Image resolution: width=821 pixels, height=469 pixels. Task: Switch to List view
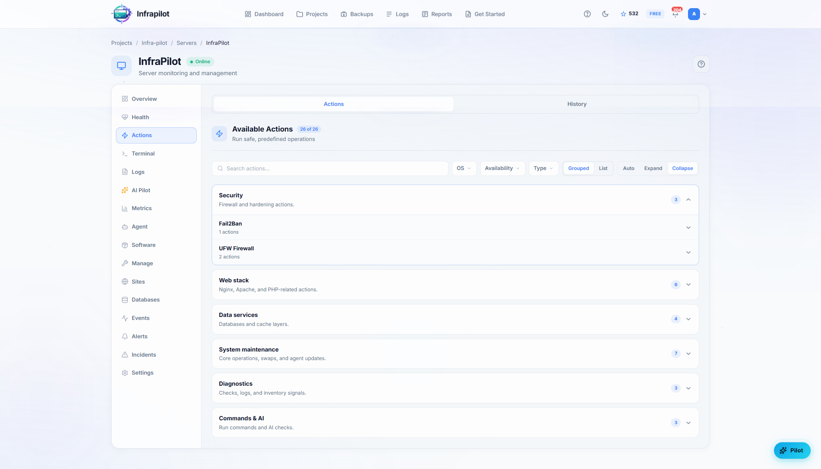click(x=603, y=168)
